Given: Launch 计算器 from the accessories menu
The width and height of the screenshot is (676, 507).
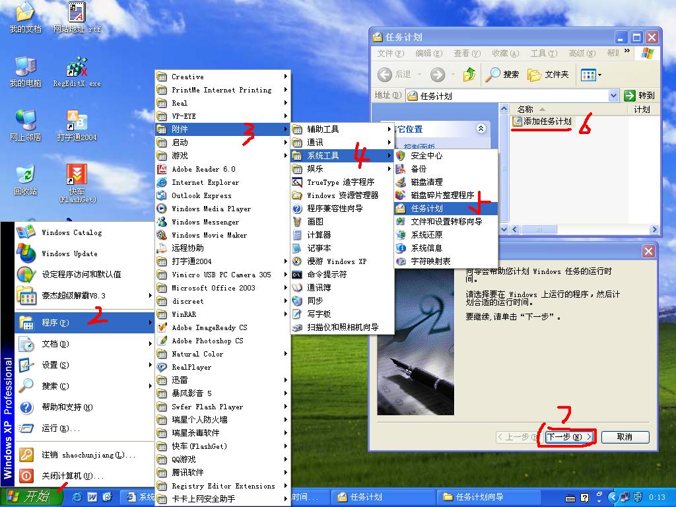Looking at the screenshot, I should pos(343,235).
